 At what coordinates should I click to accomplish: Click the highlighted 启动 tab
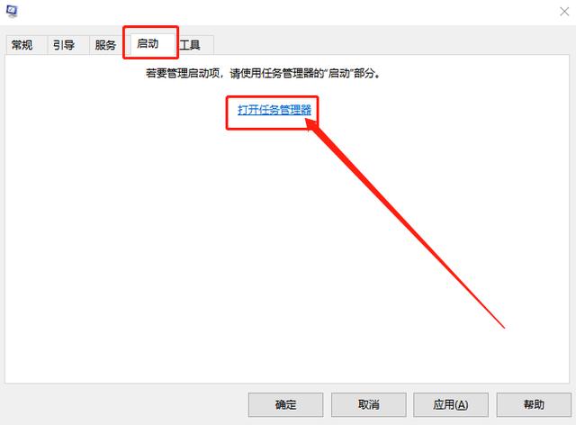coord(148,43)
